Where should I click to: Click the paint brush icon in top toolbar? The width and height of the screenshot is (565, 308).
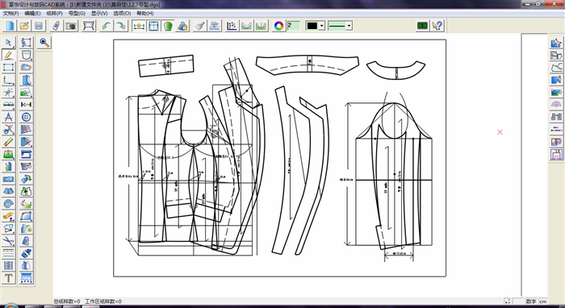tap(199, 26)
